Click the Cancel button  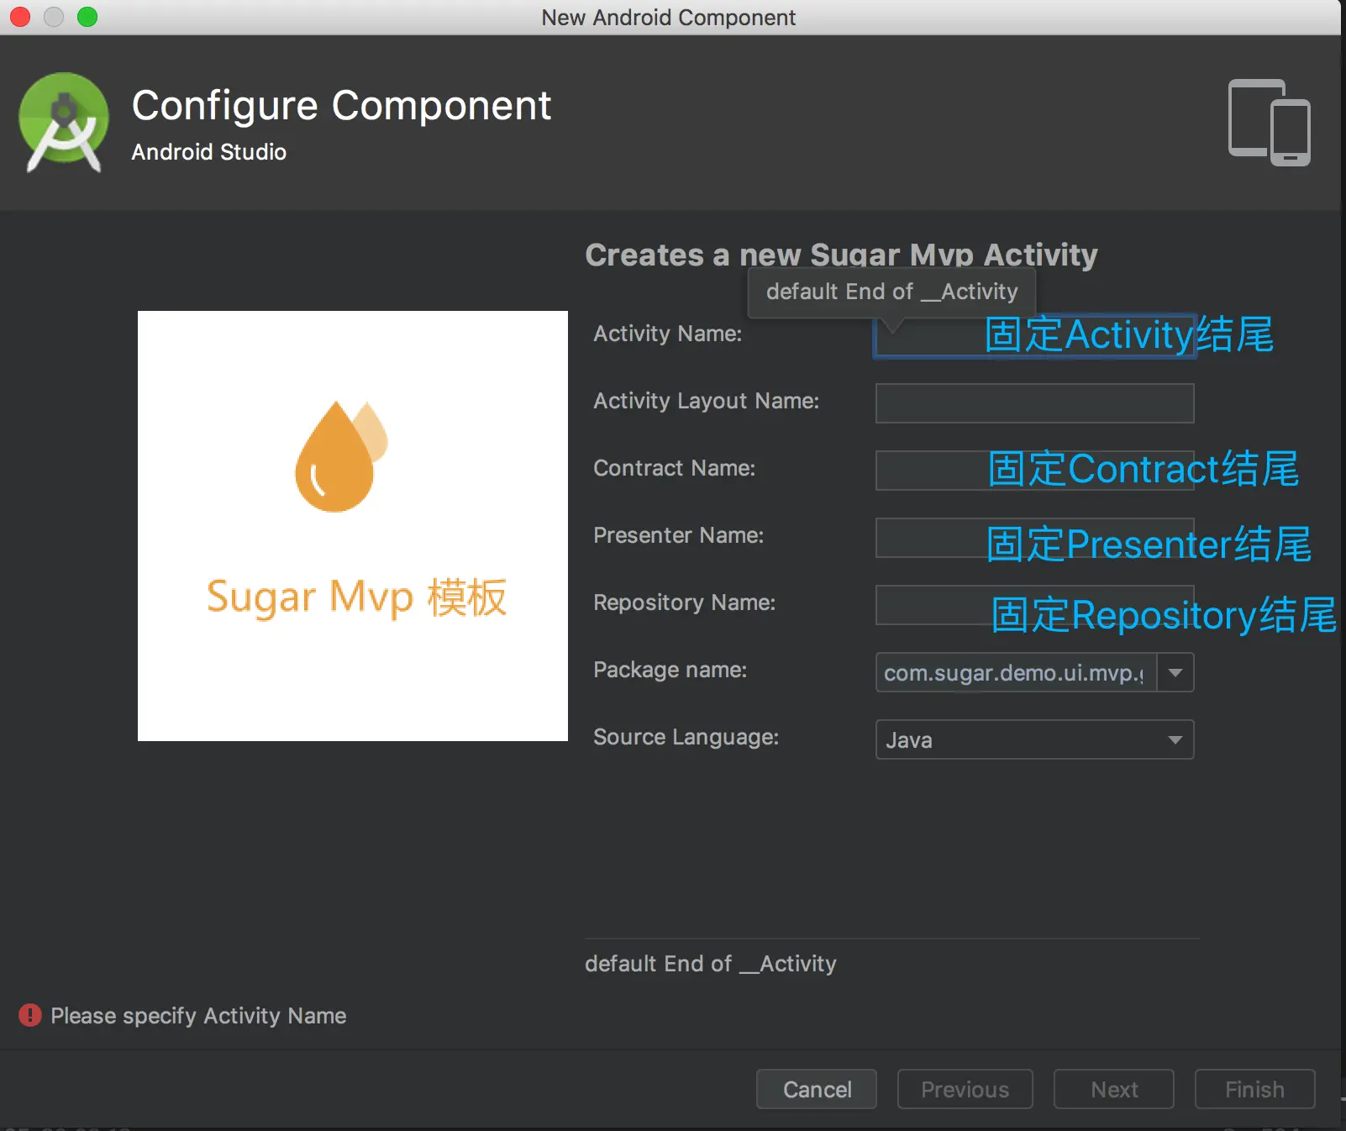[817, 1089]
